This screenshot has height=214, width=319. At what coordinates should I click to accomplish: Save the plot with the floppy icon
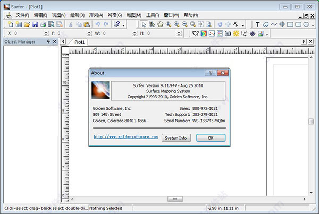[x=35, y=24]
